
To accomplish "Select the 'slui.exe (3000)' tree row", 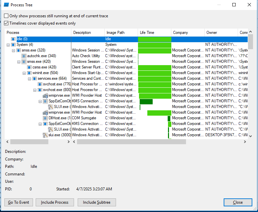I will click(x=60, y=135).
